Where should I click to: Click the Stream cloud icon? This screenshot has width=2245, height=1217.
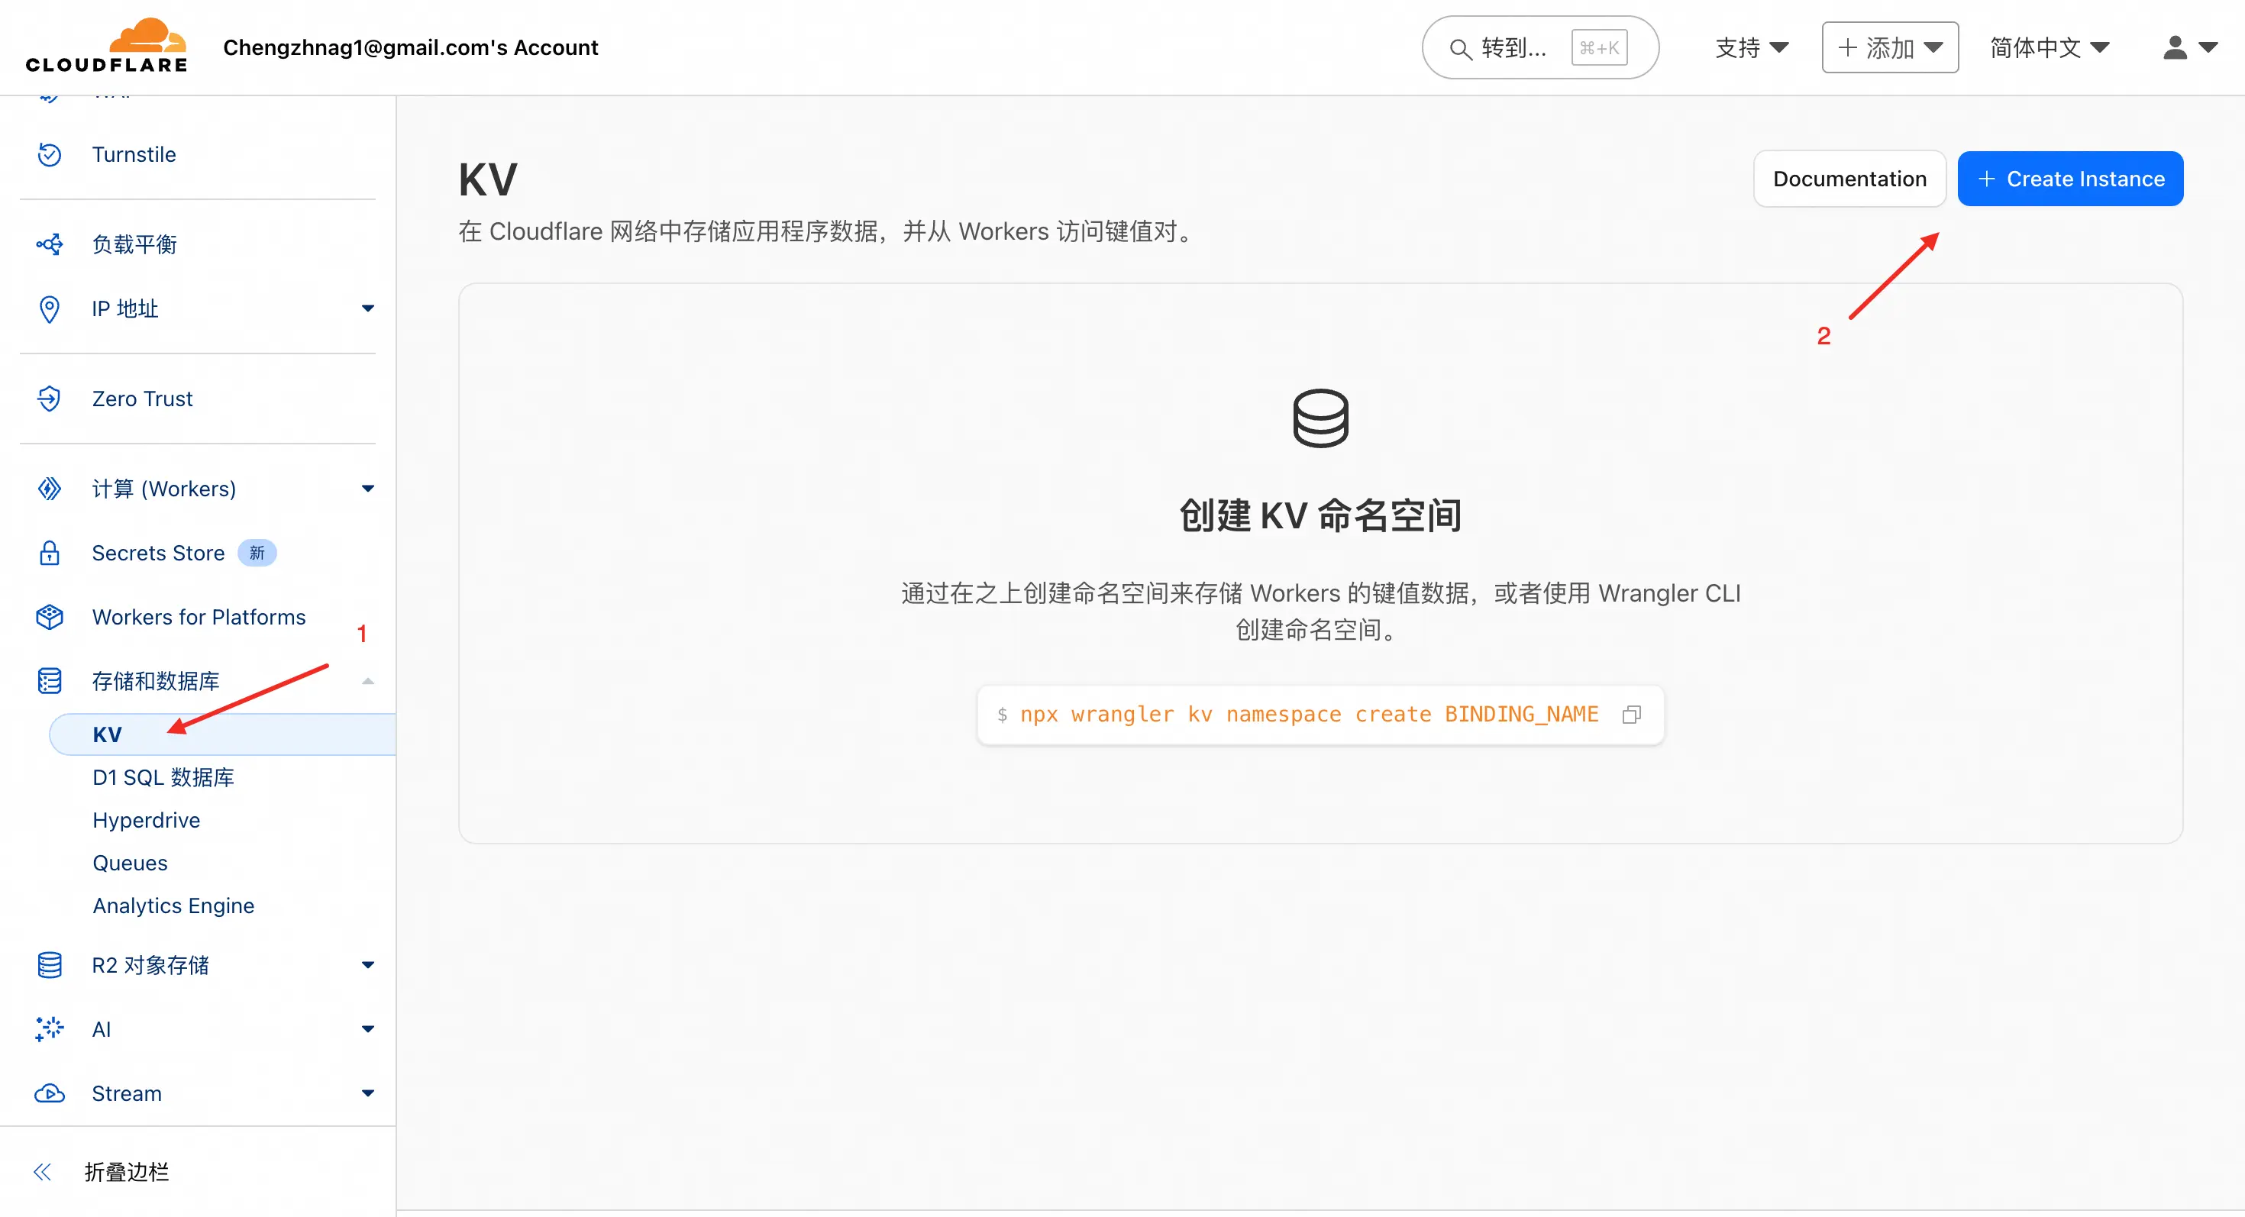[50, 1093]
